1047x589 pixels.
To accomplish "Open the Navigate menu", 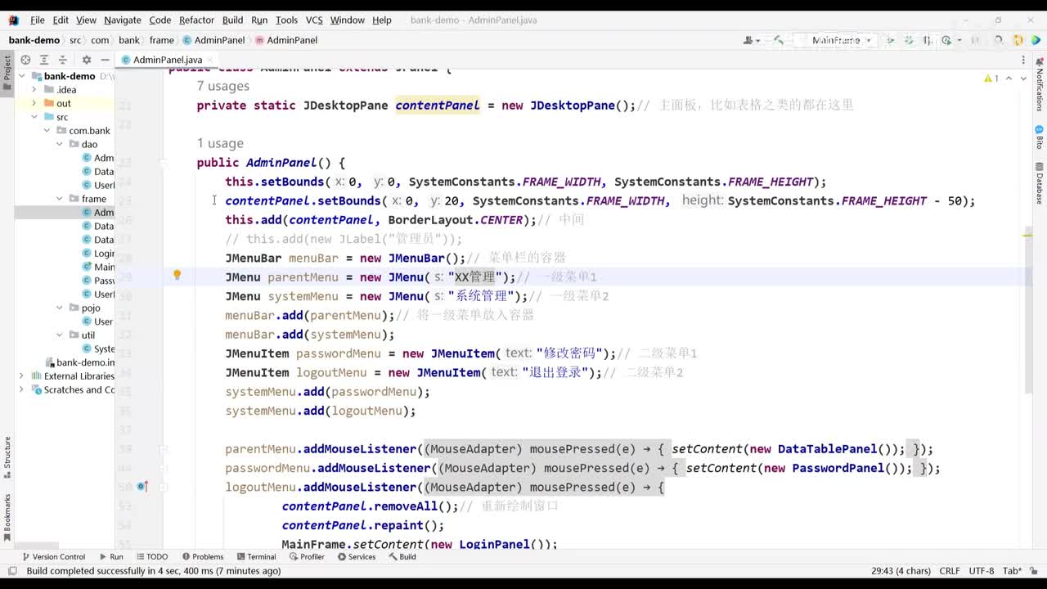I will point(123,20).
